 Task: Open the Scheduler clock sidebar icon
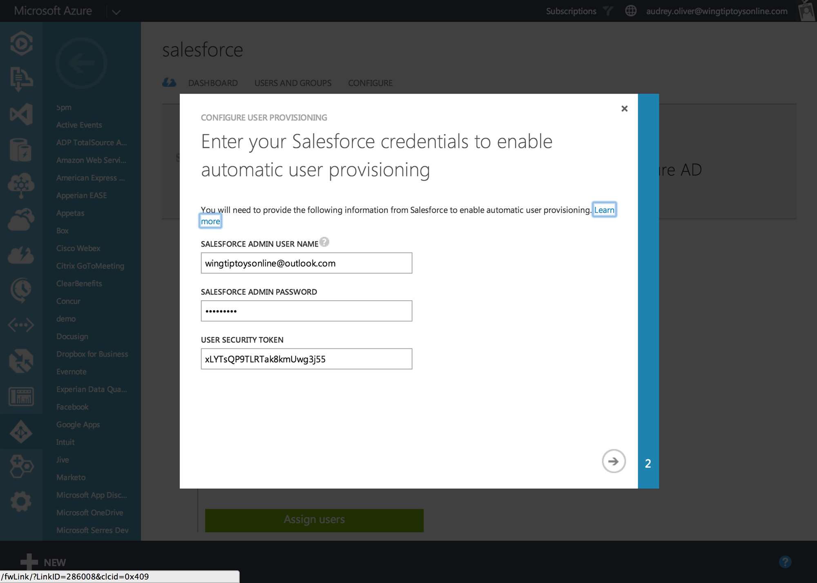(x=21, y=290)
